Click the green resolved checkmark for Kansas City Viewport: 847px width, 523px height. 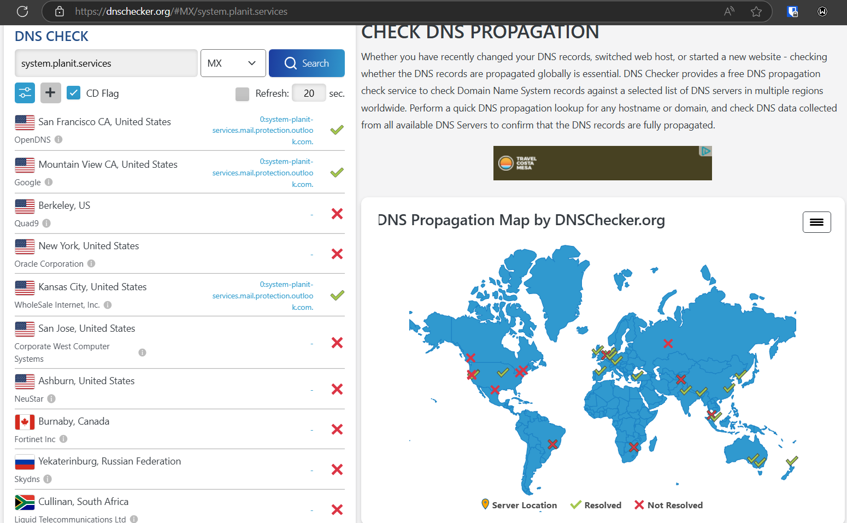(337, 296)
